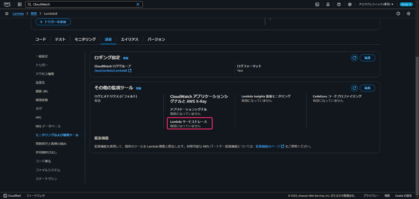Open 用語 footer link
The image size is (419, 199).
(x=387, y=196)
